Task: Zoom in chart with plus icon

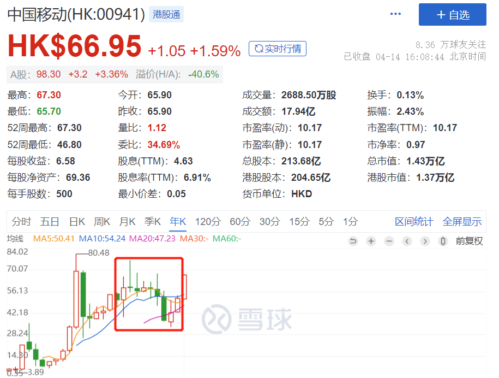Action: click(371, 241)
